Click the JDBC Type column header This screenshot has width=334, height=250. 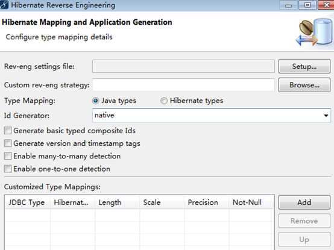click(x=27, y=202)
